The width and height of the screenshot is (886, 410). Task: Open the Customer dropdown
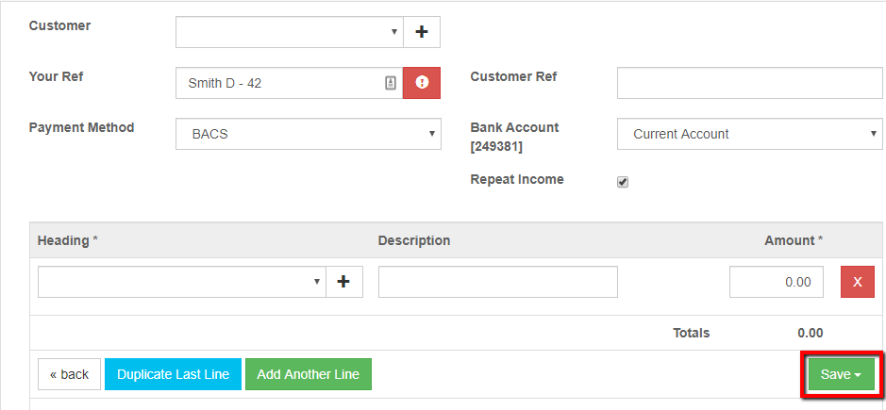(x=289, y=32)
